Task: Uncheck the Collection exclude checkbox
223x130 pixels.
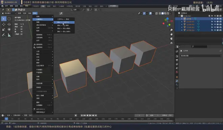Action: point(209,16)
